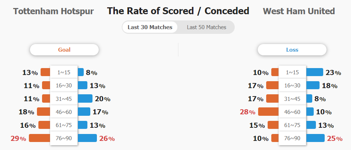
Task: Click the blue 20% bar in Goal chart
Action: point(85,99)
